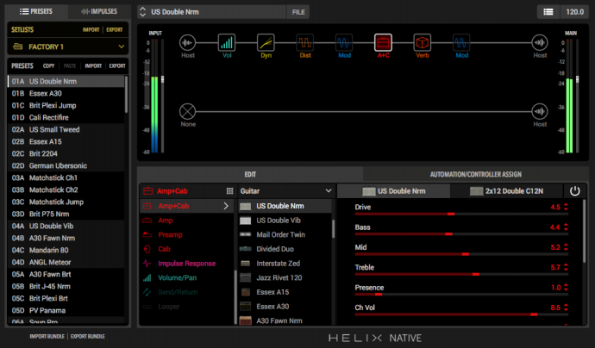The height and width of the screenshot is (348, 595).
Task: Adjust the Bass value stepper arrows
Action: click(566, 227)
